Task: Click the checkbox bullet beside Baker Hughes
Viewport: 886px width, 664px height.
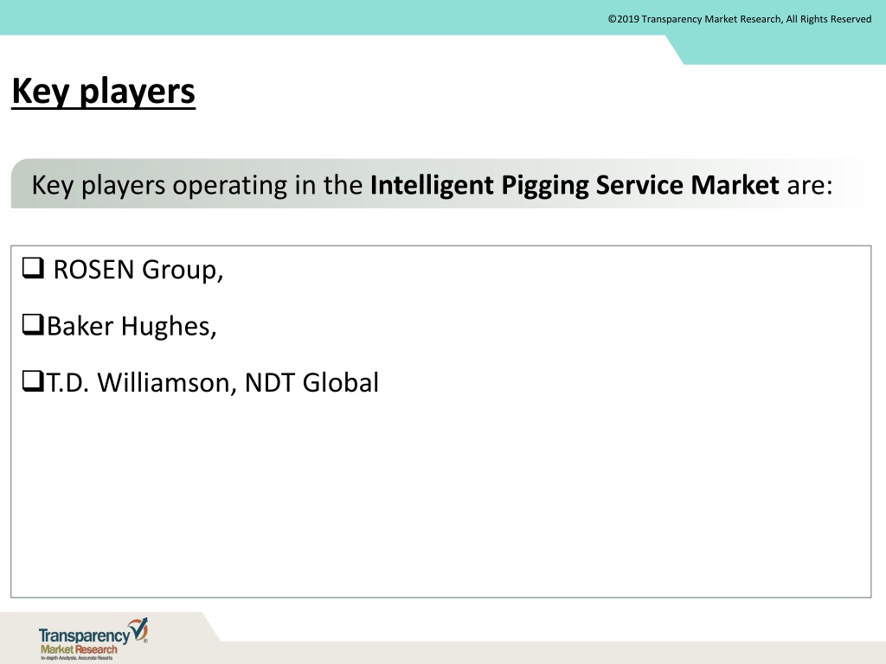Action: point(33,325)
